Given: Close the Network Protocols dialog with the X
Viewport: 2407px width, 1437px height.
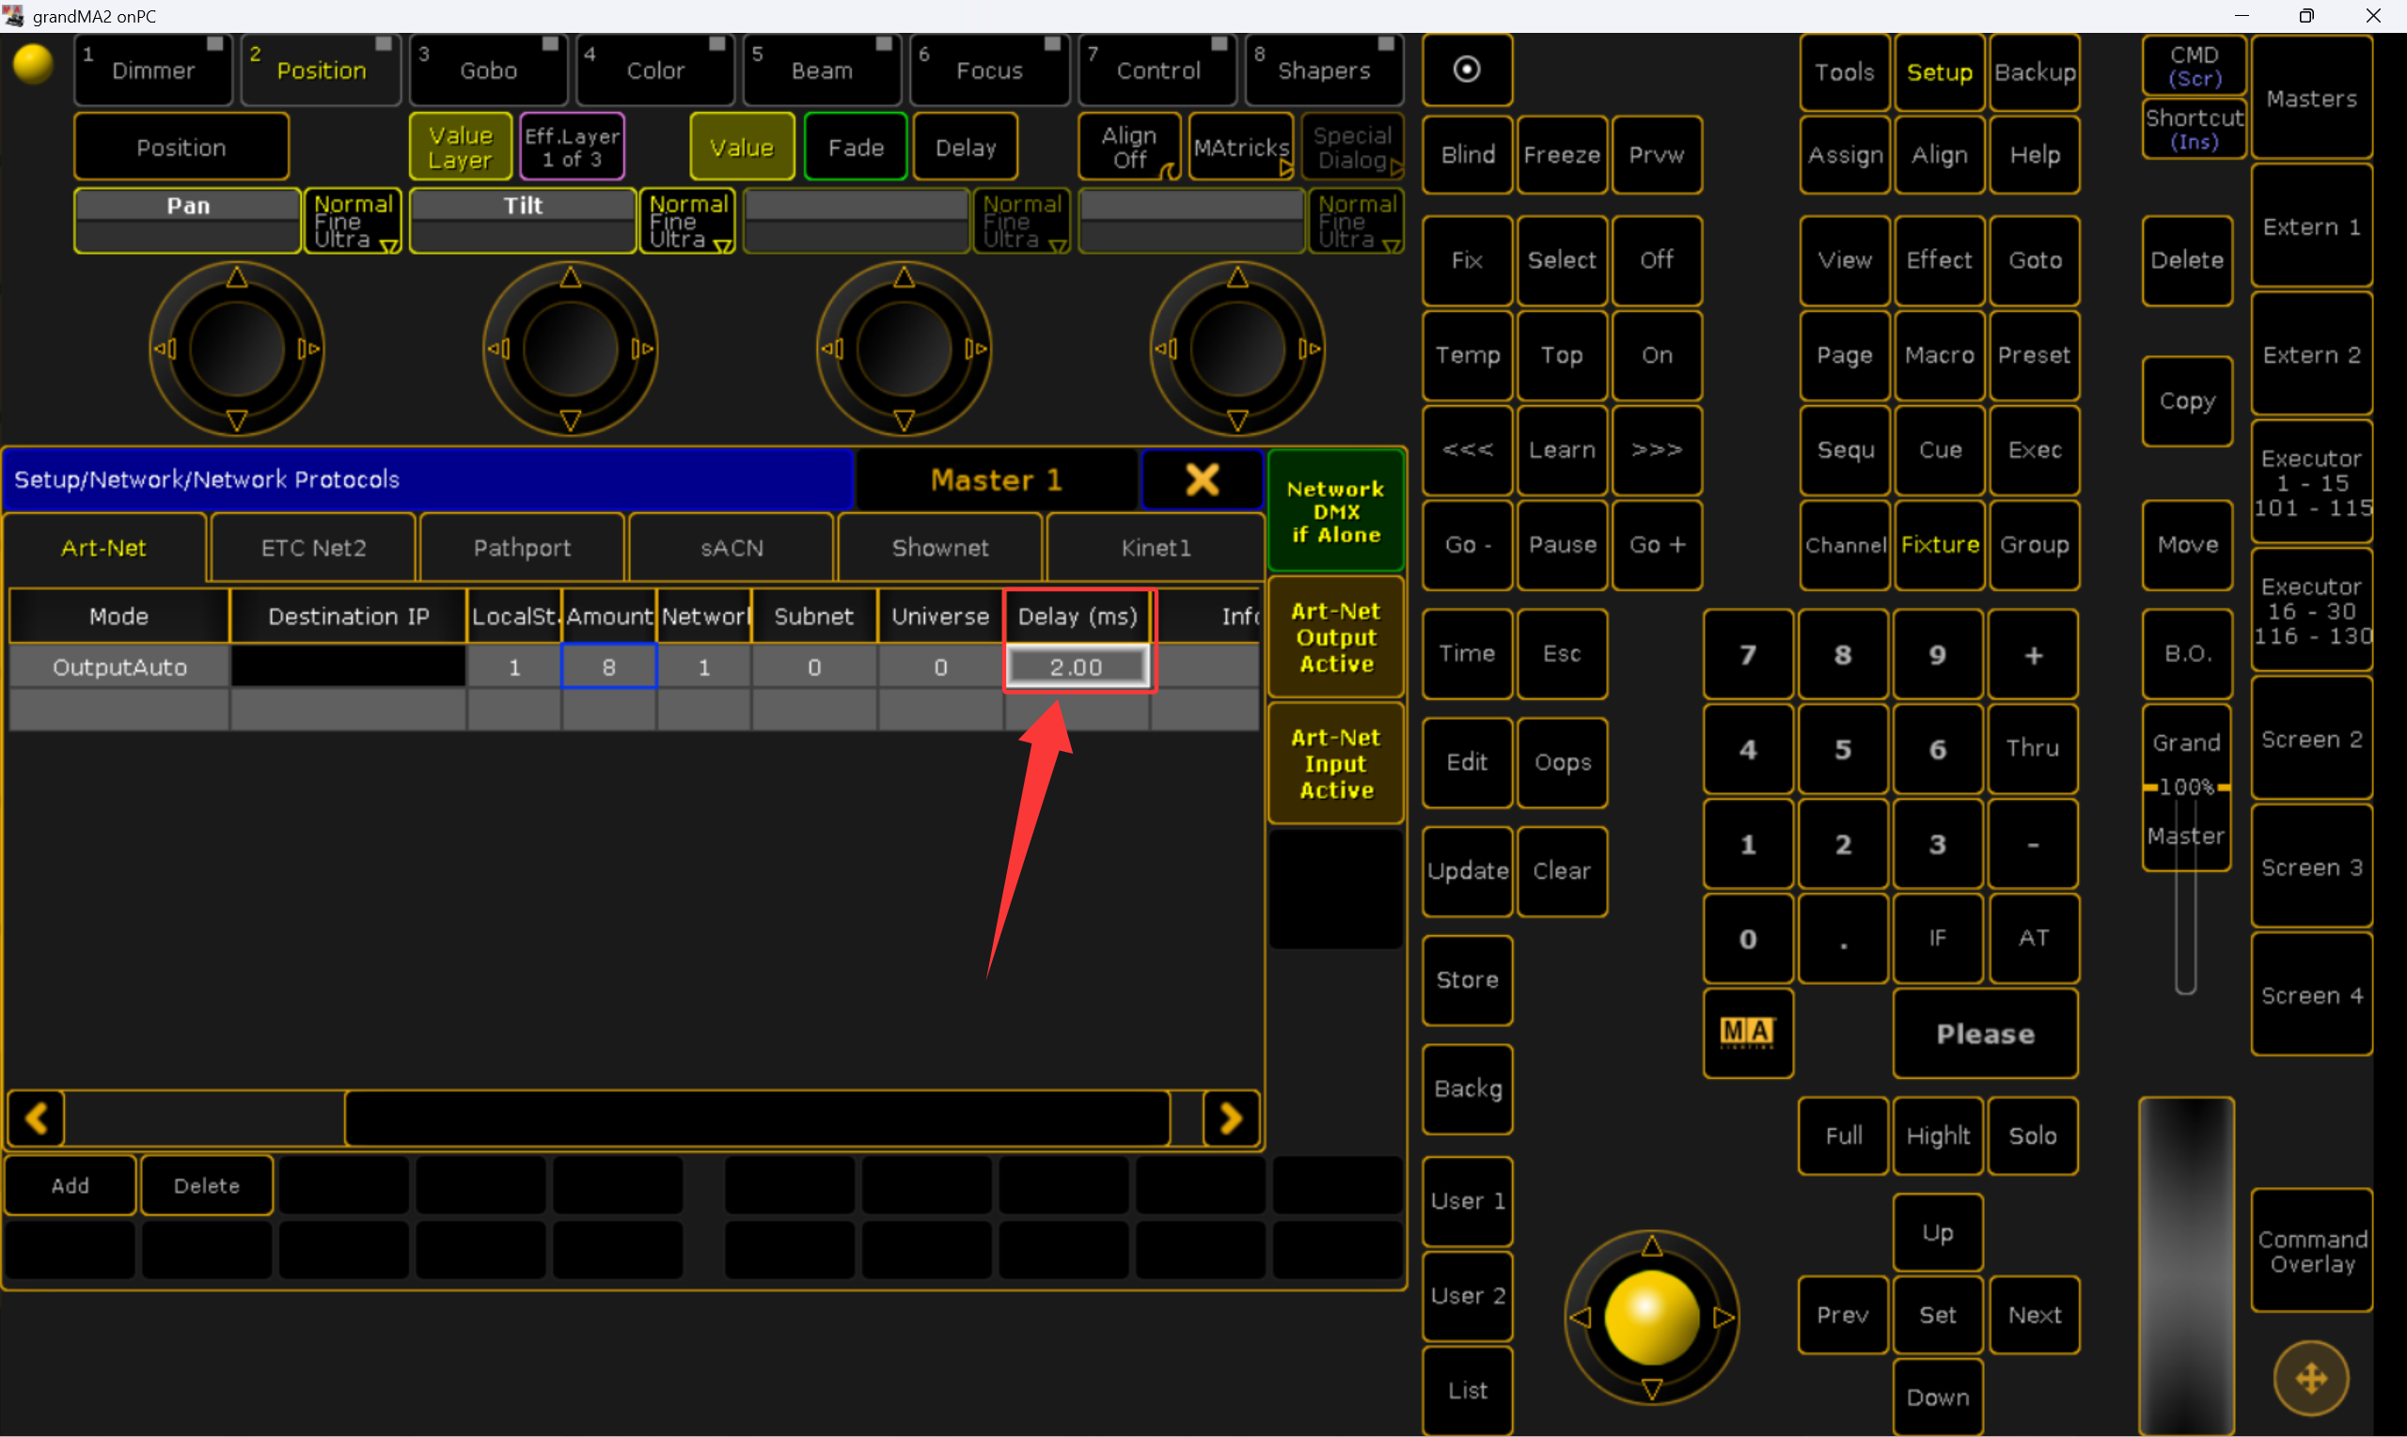Looking at the screenshot, I should (x=1202, y=479).
